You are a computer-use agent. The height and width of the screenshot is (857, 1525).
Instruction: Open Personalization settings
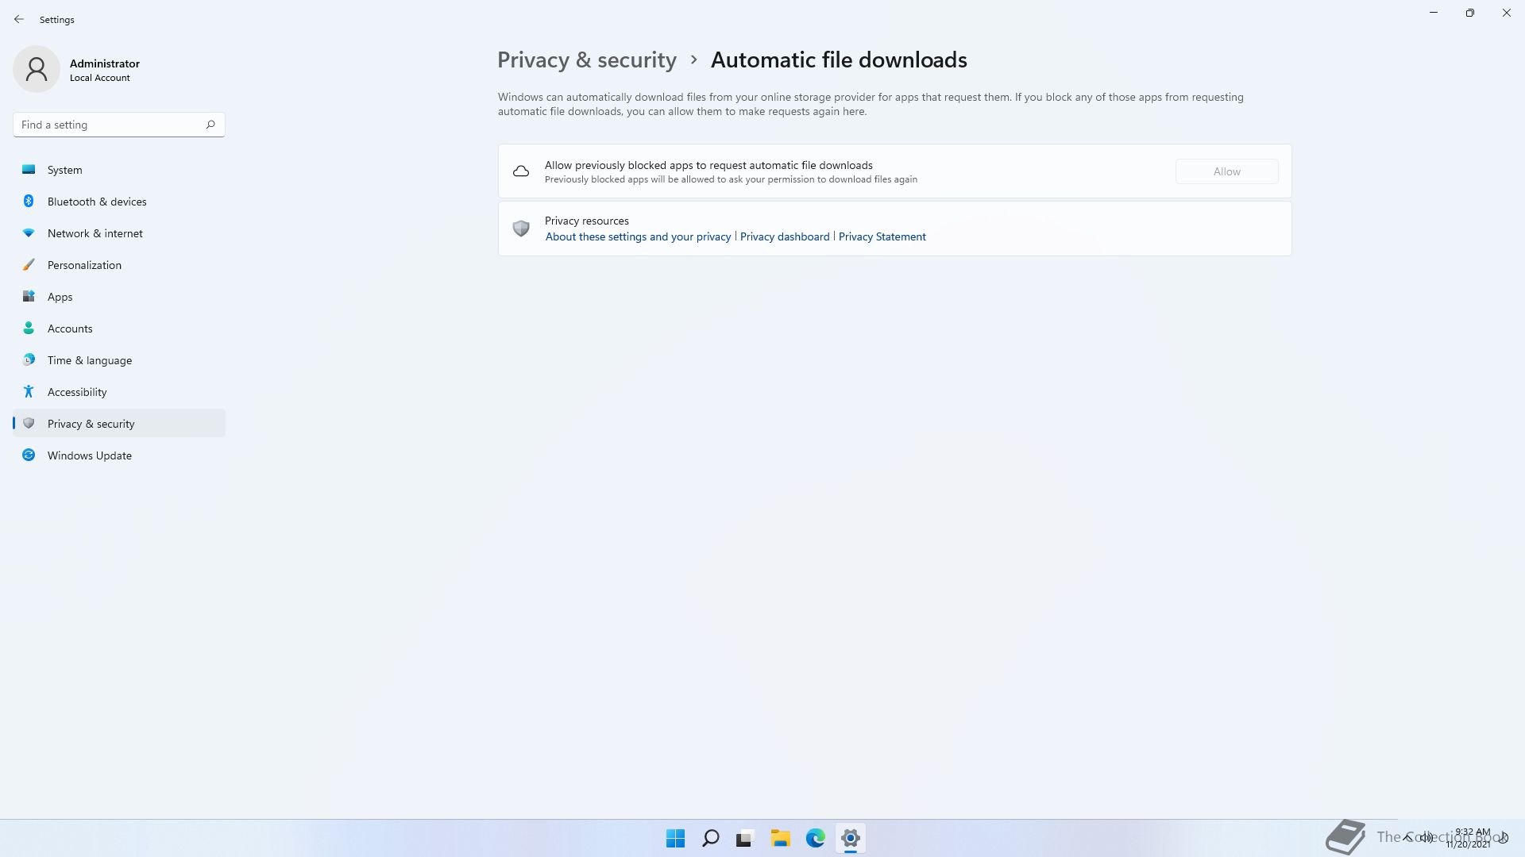coord(119,265)
